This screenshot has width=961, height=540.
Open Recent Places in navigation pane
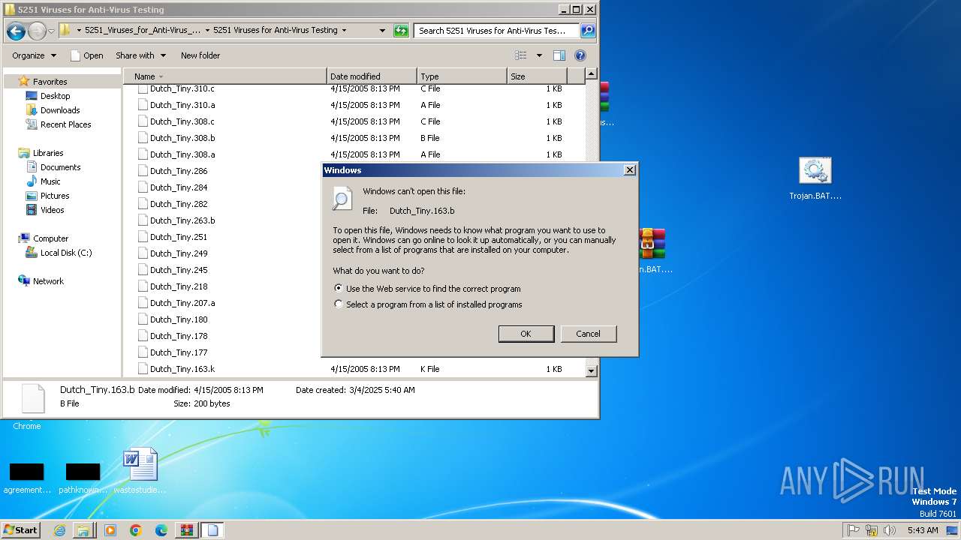pos(66,124)
